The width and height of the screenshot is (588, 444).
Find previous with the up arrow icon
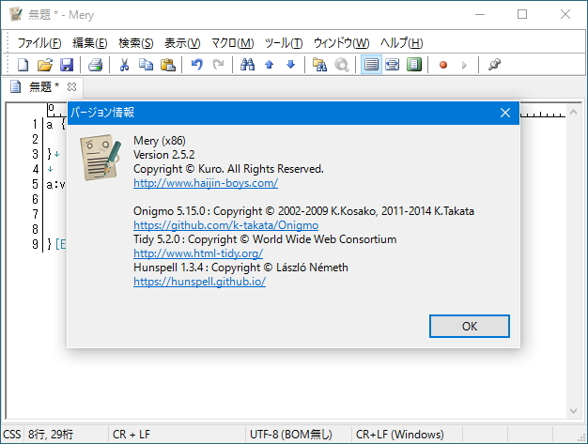(270, 65)
